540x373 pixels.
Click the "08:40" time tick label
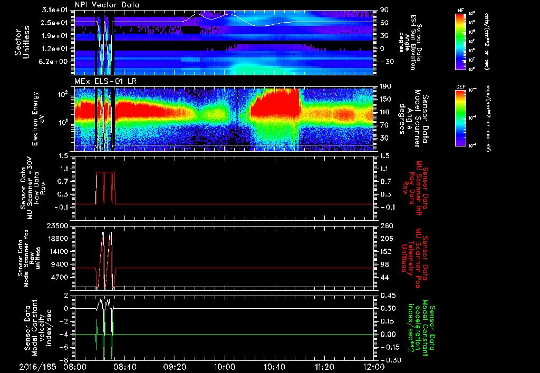[125, 367]
